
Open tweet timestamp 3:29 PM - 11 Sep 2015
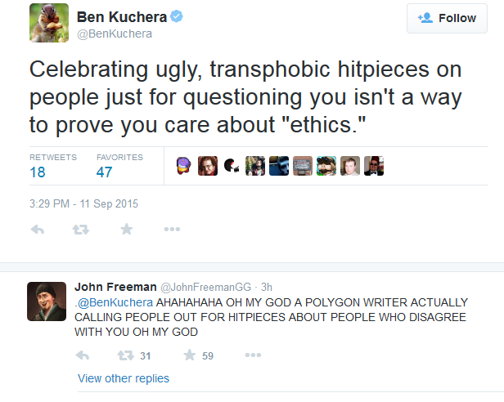coord(83,203)
